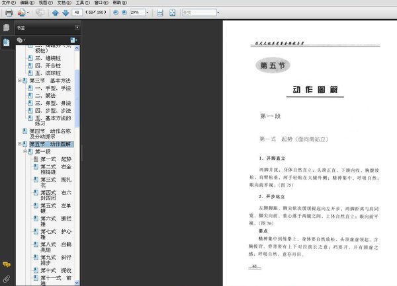The image size is (397, 286).
Task: Open the comments panel icon
Action: [7, 265]
